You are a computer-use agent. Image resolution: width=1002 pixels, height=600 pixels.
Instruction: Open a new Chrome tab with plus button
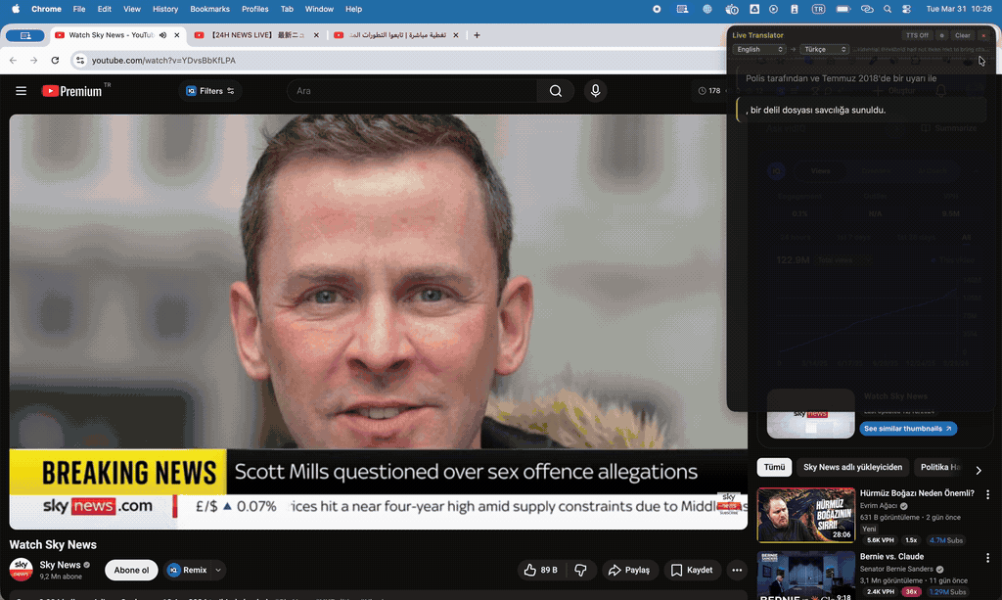coord(477,35)
